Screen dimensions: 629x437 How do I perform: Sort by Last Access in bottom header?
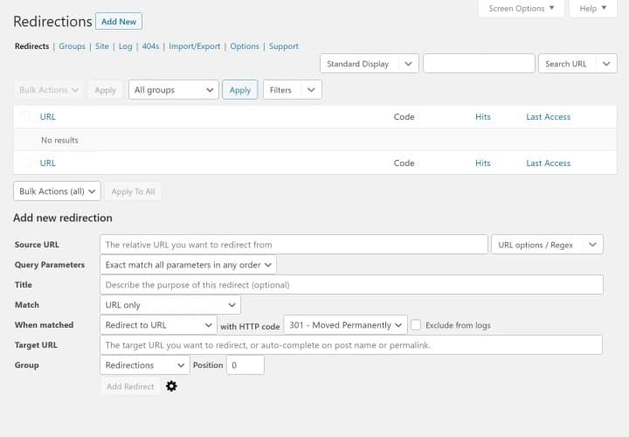click(x=549, y=163)
